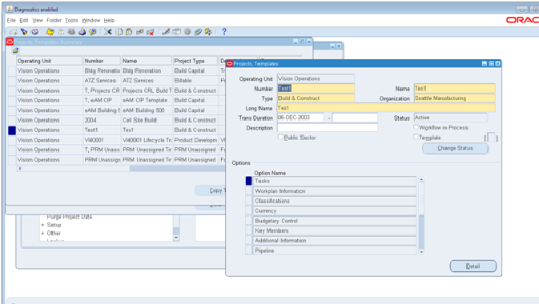Viewport: 539px width, 304px height.
Task: Click the Attachments paperclip toolbar icon
Action: (x=198, y=32)
